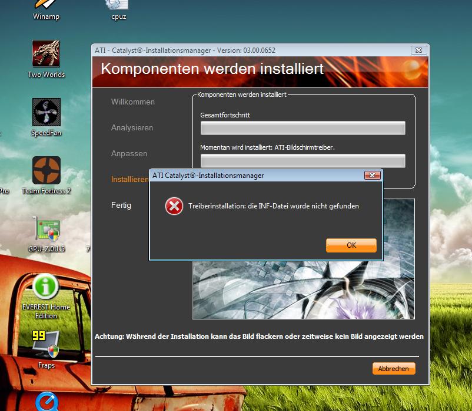The width and height of the screenshot is (472, 411).
Task: Close the ATI error dialog
Action: [372, 176]
